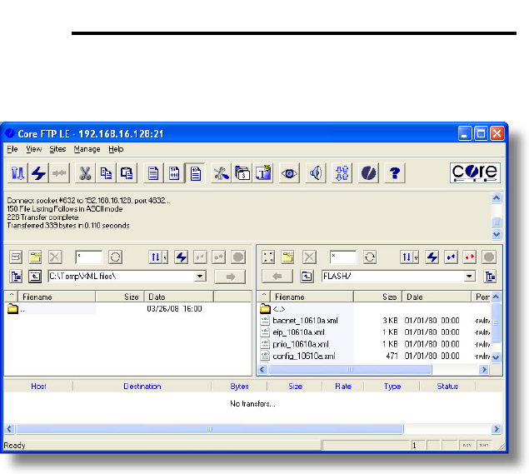
Task: Go up one level in local pane
Action: [x=35, y=277]
